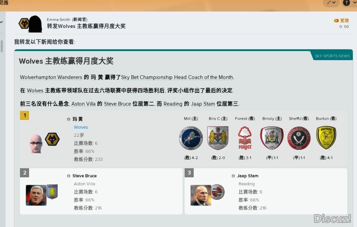Open Sky Bet Championship Head Coach of the Month link

(x=177, y=77)
